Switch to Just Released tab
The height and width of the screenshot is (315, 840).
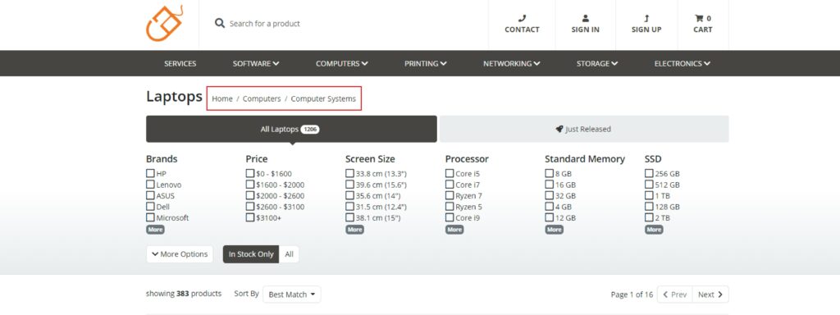pyautogui.click(x=583, y=129)
